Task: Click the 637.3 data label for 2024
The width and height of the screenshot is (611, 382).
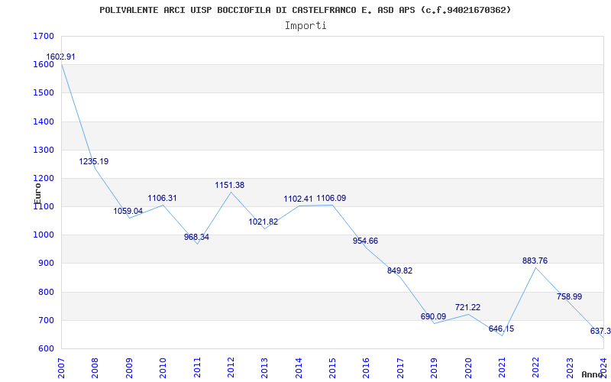Action: coord(600,331)
